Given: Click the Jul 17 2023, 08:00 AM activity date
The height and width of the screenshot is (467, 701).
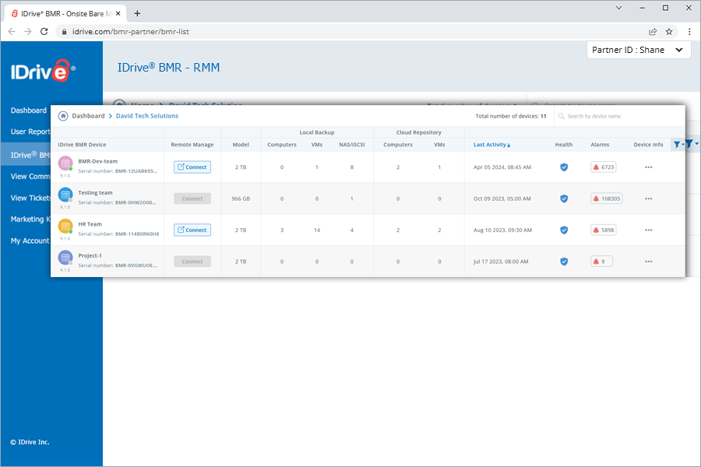Looking at the screenshot, I should click(x=501, y=262).
